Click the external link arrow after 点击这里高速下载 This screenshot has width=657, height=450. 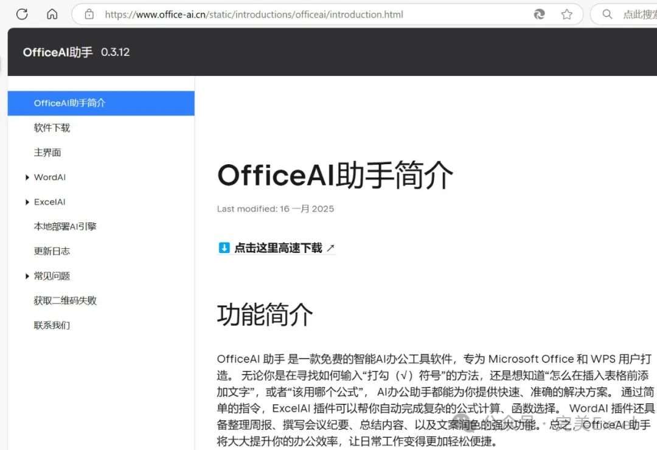pyautogui.click(x=330, y=247)
